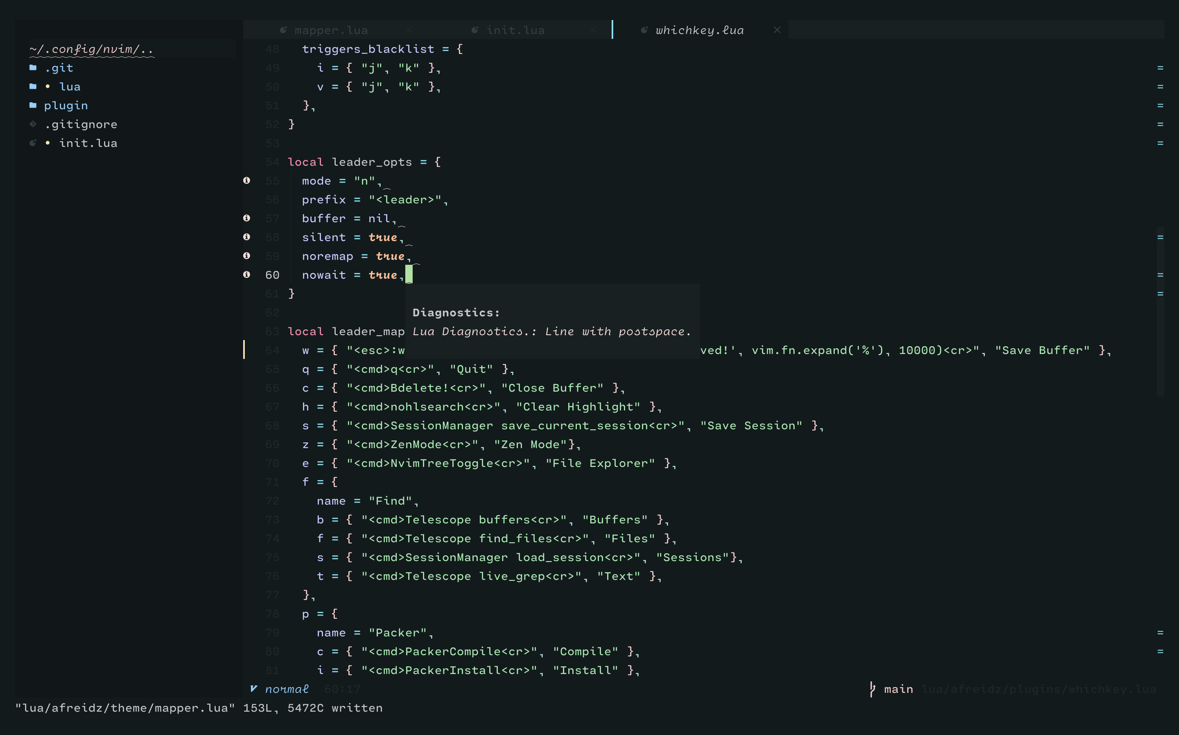Screen dimensions: 1179x735
Task: Click 'Telescope live_grep' command on line 76
Action: pyautogui.click(x=475, y=577)
